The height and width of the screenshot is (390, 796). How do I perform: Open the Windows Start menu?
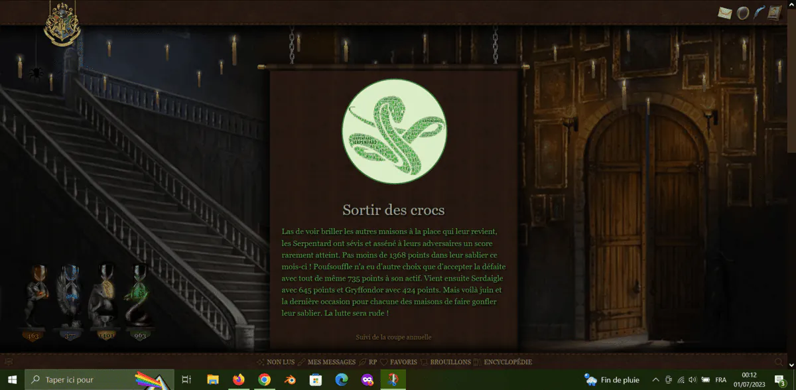[12, 379]
